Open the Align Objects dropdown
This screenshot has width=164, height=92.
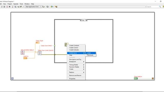point(44,7)
